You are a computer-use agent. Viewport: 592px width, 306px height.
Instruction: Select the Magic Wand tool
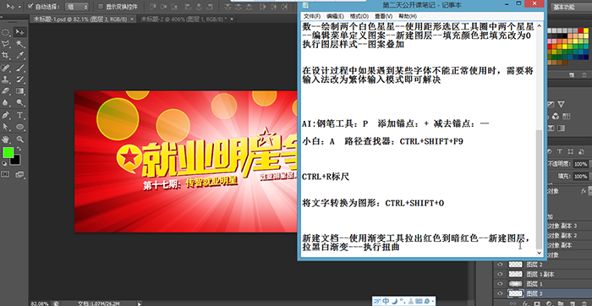(20, 44)
